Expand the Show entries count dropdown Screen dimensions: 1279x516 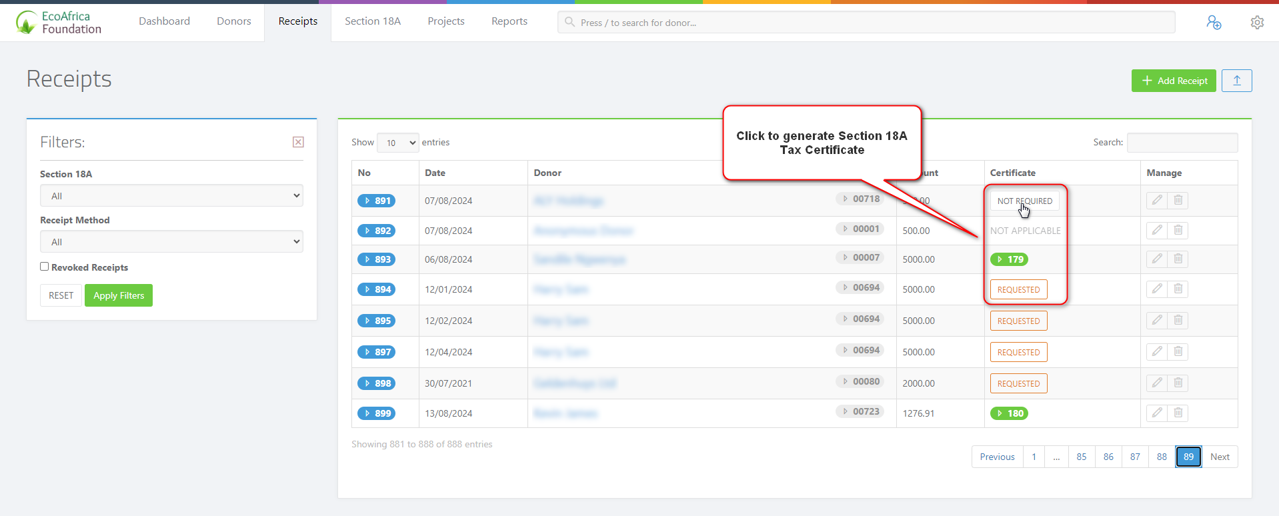(x=398, y=143)
